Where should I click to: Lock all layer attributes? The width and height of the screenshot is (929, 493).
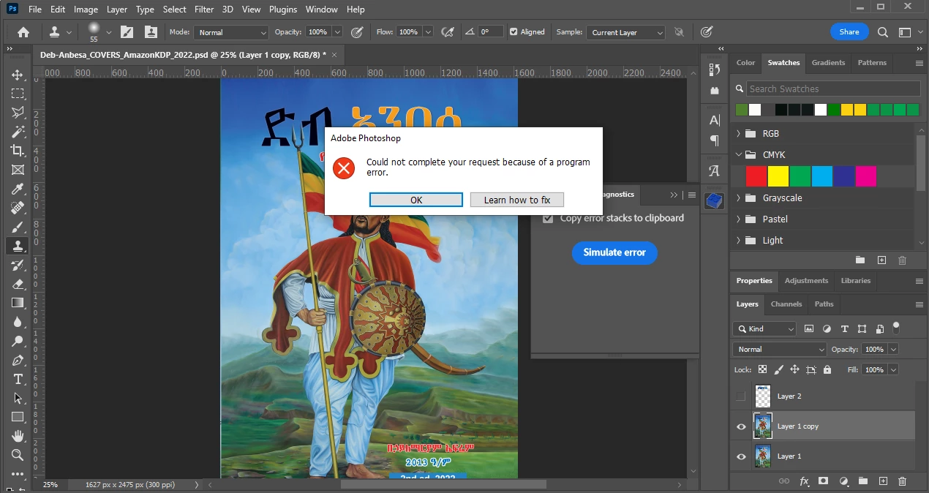tap(827, 370)
